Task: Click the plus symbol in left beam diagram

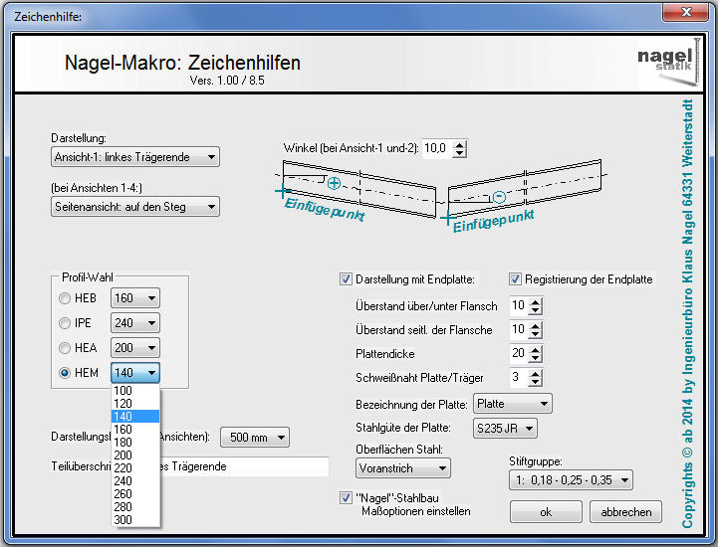Action: (x=334, y=183)
